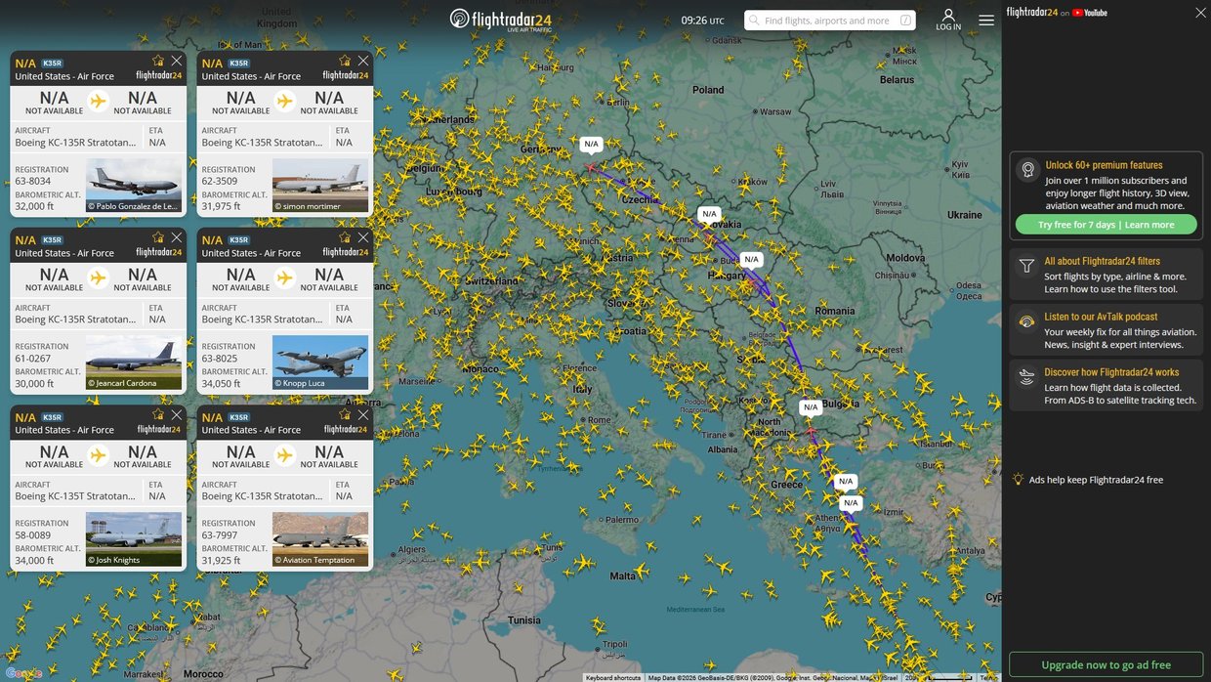1211x682 pixels.
Task: Click the K35R type badge on 58-0089 card
Action: [53, 417]
